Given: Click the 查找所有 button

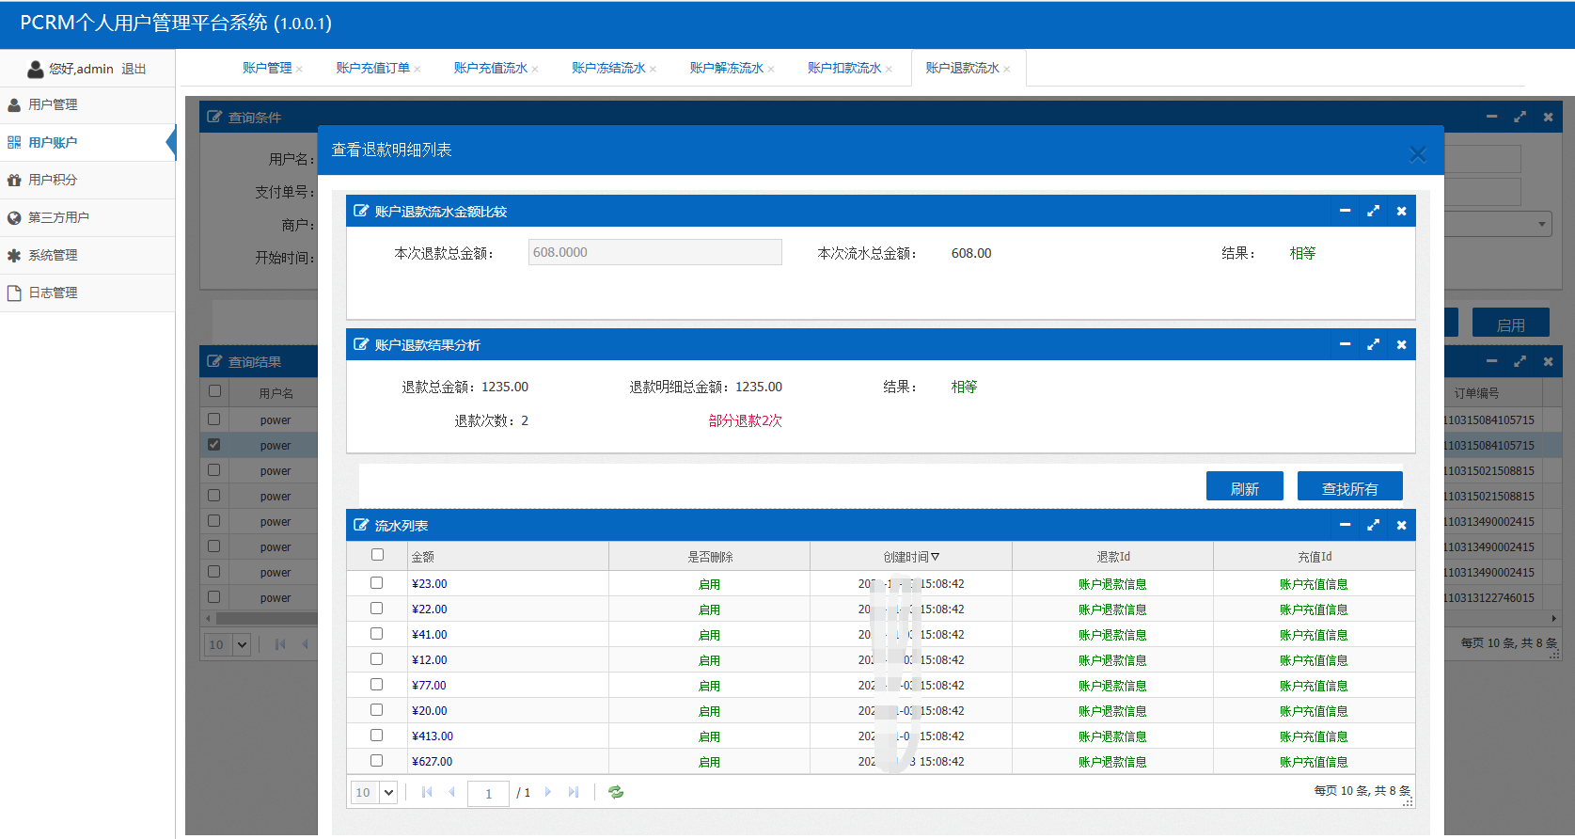Looking at the screenshot, I should pos(1349,487).
